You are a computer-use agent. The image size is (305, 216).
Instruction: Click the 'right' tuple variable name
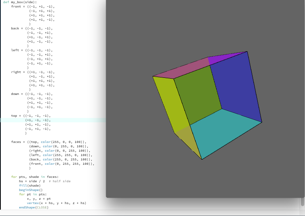click(x=16, y=72)
